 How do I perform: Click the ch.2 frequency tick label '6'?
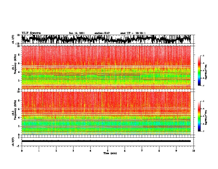pos(19,109)
